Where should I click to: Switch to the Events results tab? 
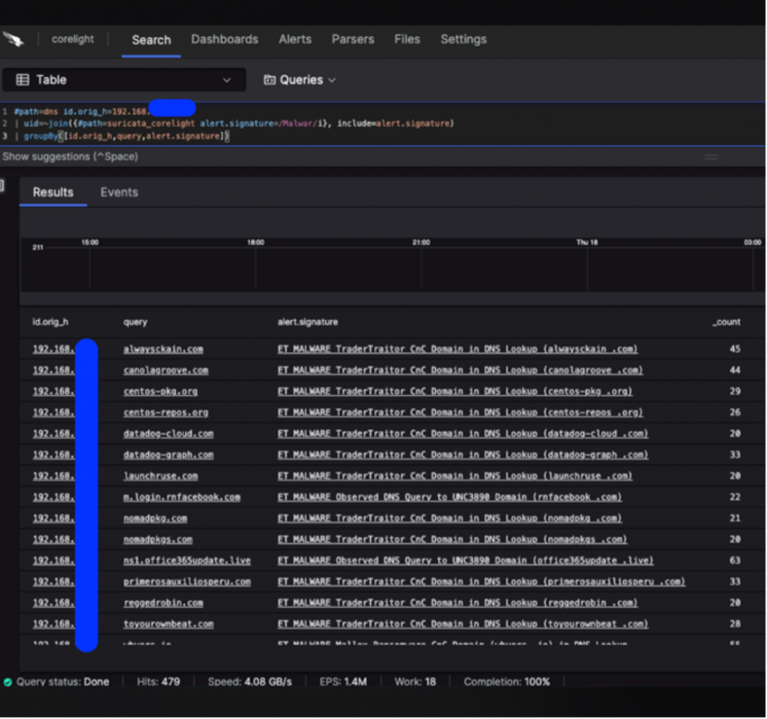point(119,192)
